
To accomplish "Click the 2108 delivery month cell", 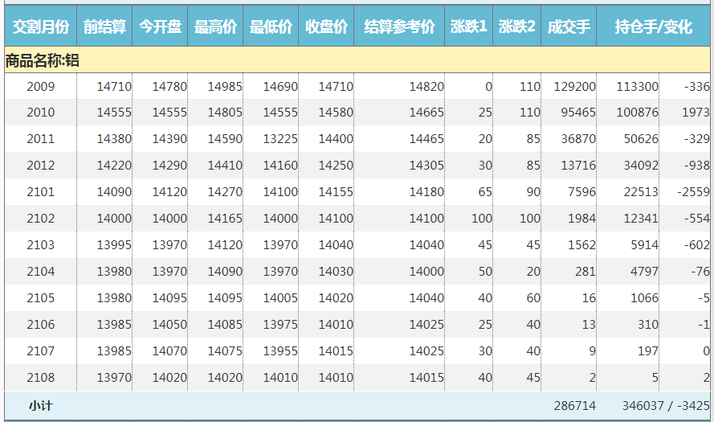I will pos(40,378).
